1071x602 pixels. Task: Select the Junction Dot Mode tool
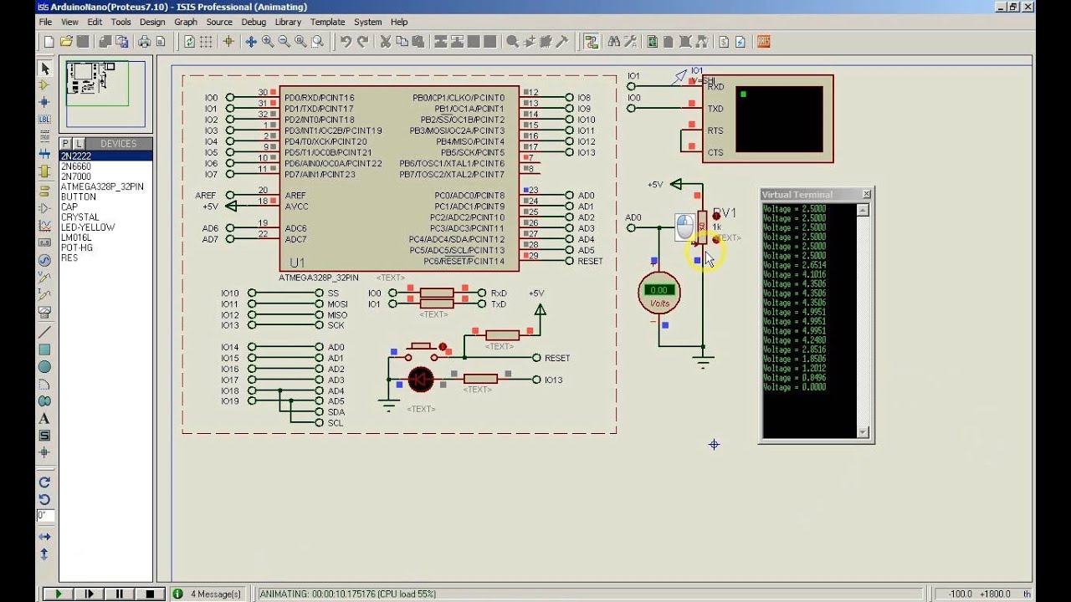click(44, 102)
